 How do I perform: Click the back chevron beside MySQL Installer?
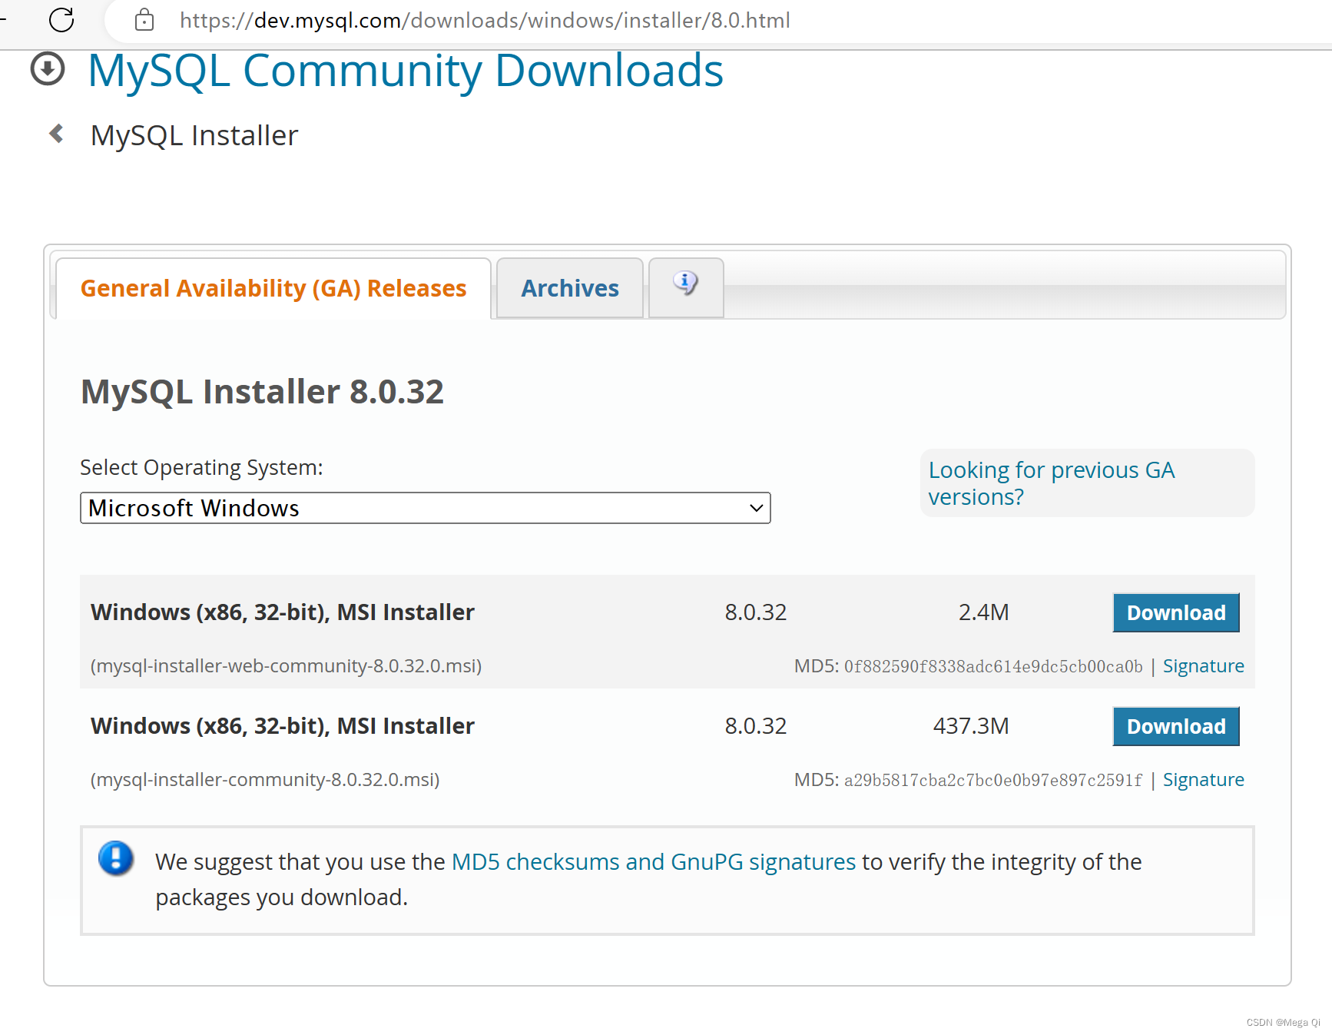(x=56, y=134)
